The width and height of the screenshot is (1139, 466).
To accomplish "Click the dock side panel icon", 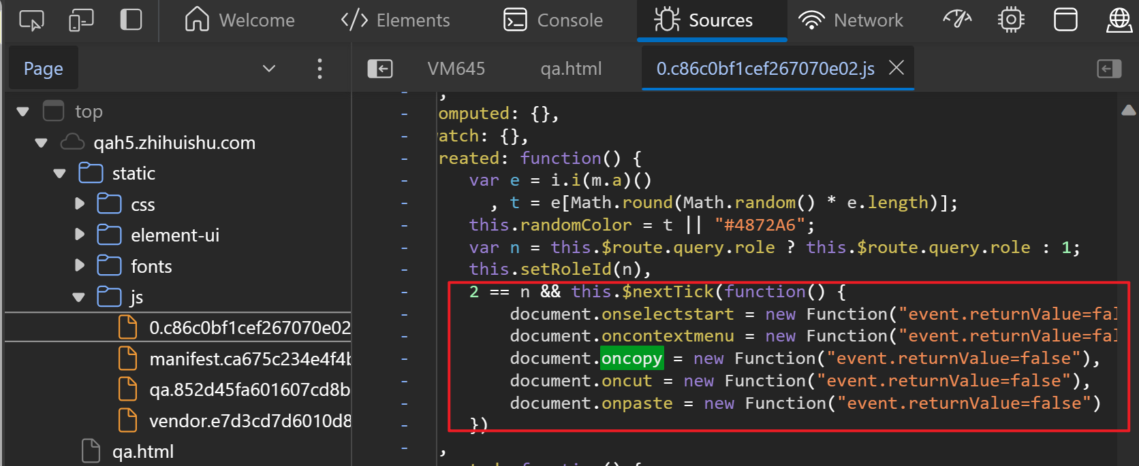I will tap(131, 20).
